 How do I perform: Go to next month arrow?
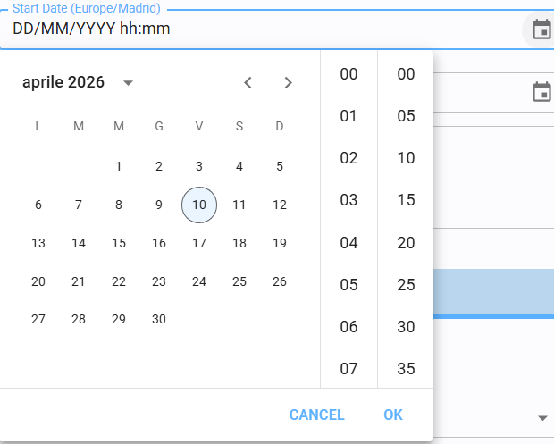coord(288,83)
